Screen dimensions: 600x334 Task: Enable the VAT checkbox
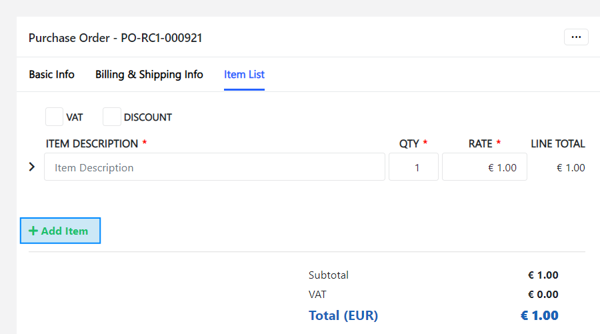[x=54, y=117]
